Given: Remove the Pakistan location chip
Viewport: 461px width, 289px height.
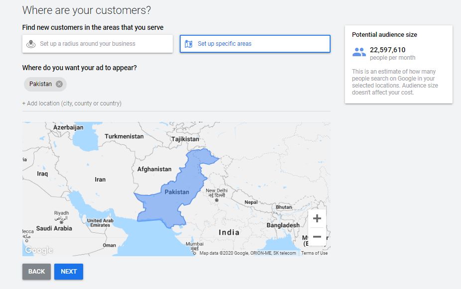Looking at the screenshot, I should click(x=59, y=84).
